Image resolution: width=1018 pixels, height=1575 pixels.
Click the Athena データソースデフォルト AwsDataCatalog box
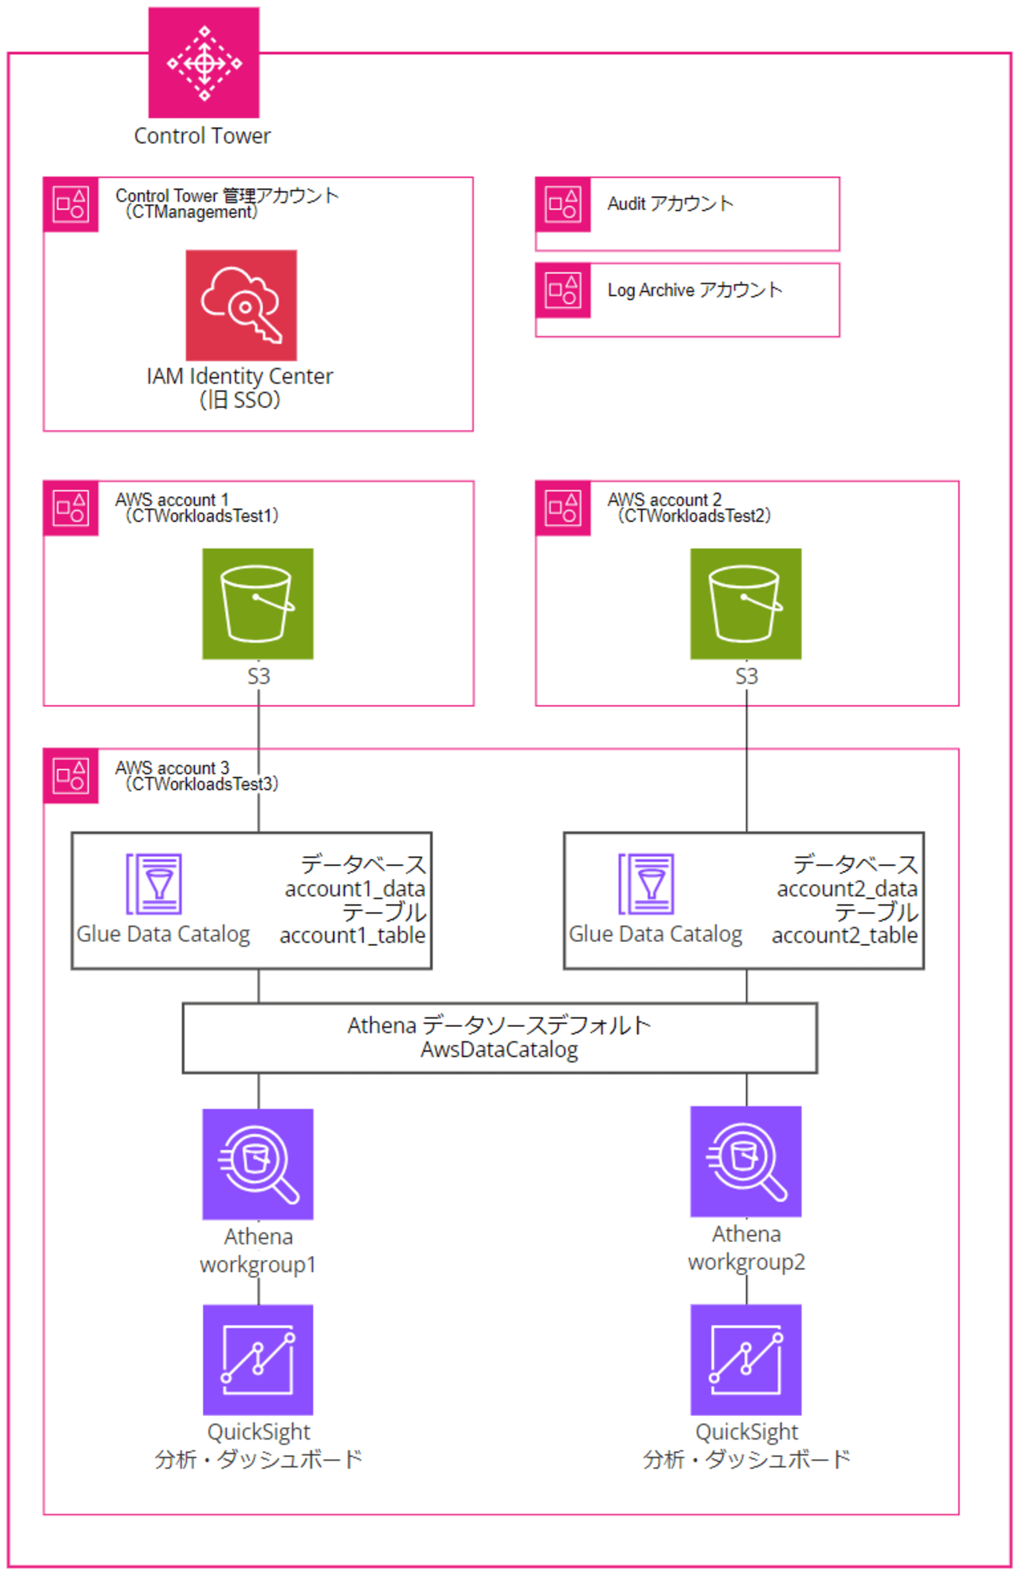coord(500,1038)
